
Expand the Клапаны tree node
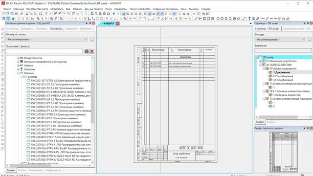[x=18, y=69]
